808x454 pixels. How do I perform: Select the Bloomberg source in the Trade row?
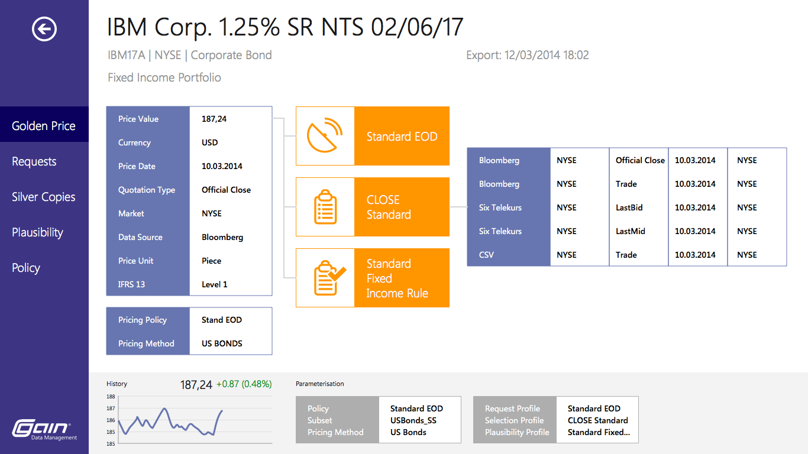tap(499, 184)
